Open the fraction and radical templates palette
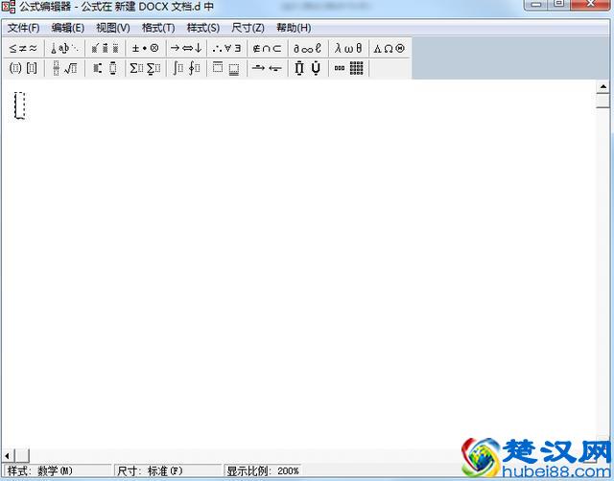 point(64,68)
